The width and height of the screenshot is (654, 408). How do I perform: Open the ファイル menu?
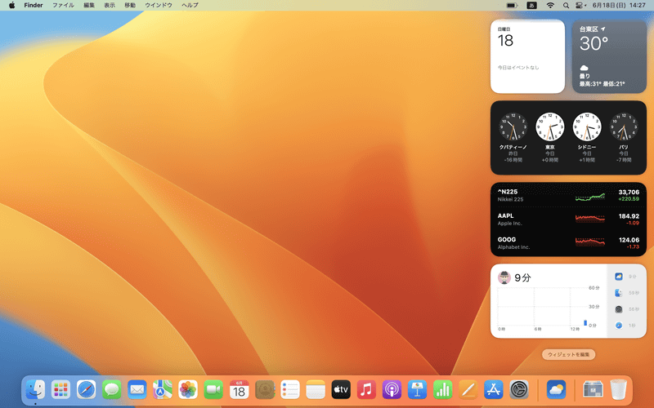63,6
